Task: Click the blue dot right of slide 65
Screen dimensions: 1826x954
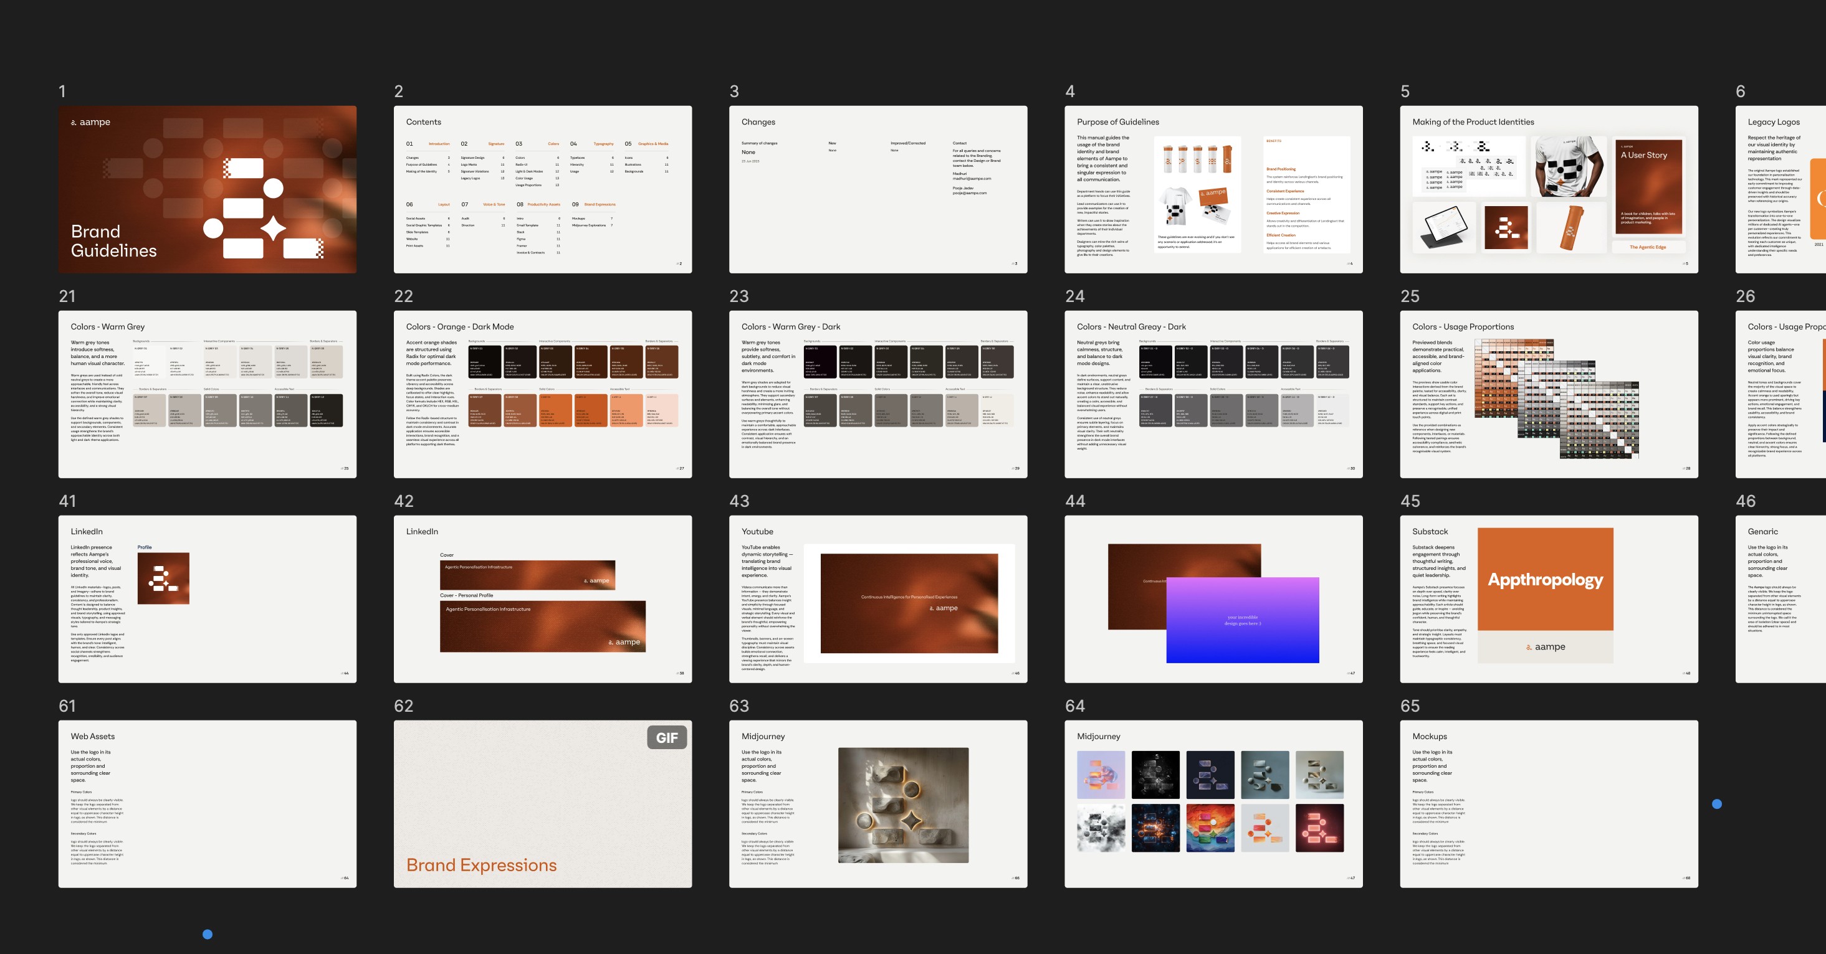Action: [1716, 804]
